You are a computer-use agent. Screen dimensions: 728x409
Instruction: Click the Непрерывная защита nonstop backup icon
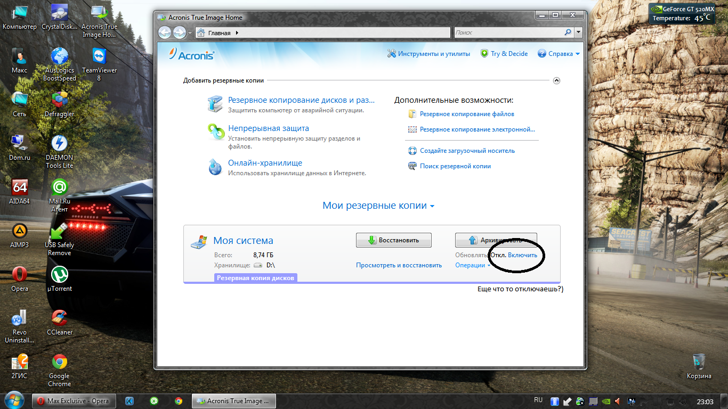pos(215,132)
